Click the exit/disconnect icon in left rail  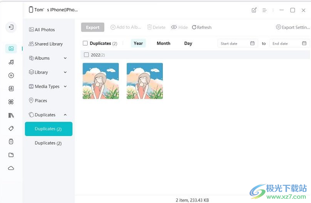point(11,27)
